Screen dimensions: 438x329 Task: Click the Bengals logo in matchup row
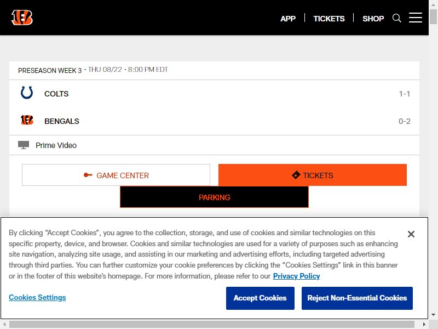point(27,120)
